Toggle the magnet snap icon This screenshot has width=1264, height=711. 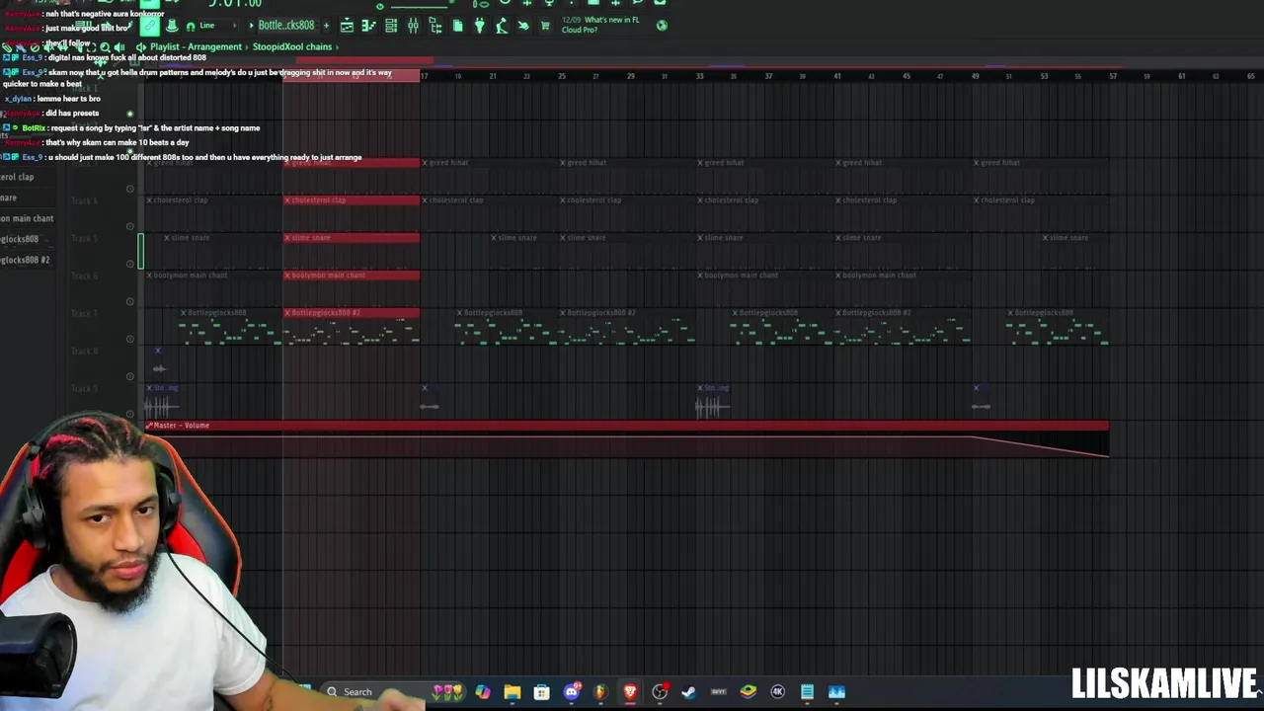tap(191, 26)
